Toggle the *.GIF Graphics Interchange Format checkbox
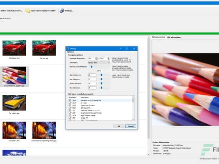This screenshot has width=219, height=164. pos(70,113)
